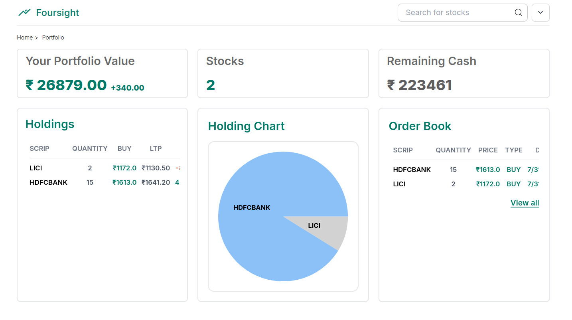Open the Your Portfolio Value card
The width and height of the screenshot is (572, 320).
click(x=102, y=73)
